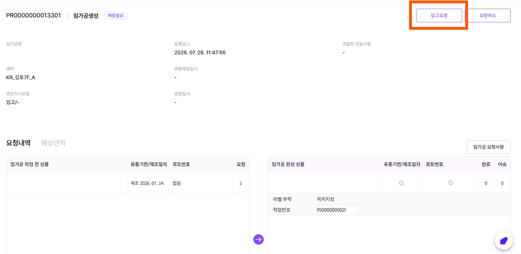Click the 연관지시유형 label
Image resolution: width=521 pixels, height=254 pixels.
point(18,94)
